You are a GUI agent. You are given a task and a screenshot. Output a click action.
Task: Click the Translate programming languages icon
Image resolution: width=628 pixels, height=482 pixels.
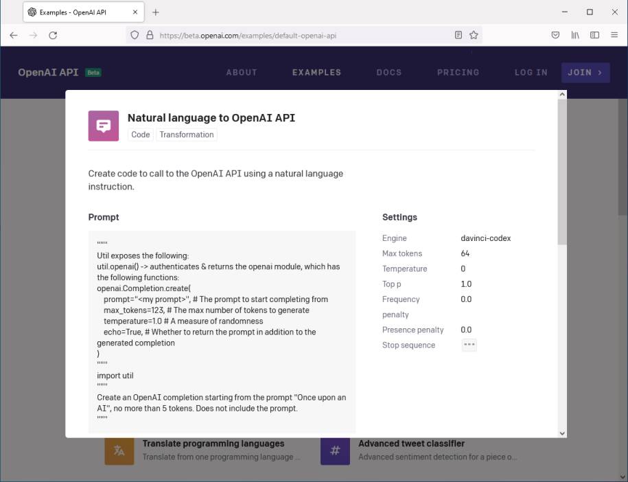click(x=119, y=450)
